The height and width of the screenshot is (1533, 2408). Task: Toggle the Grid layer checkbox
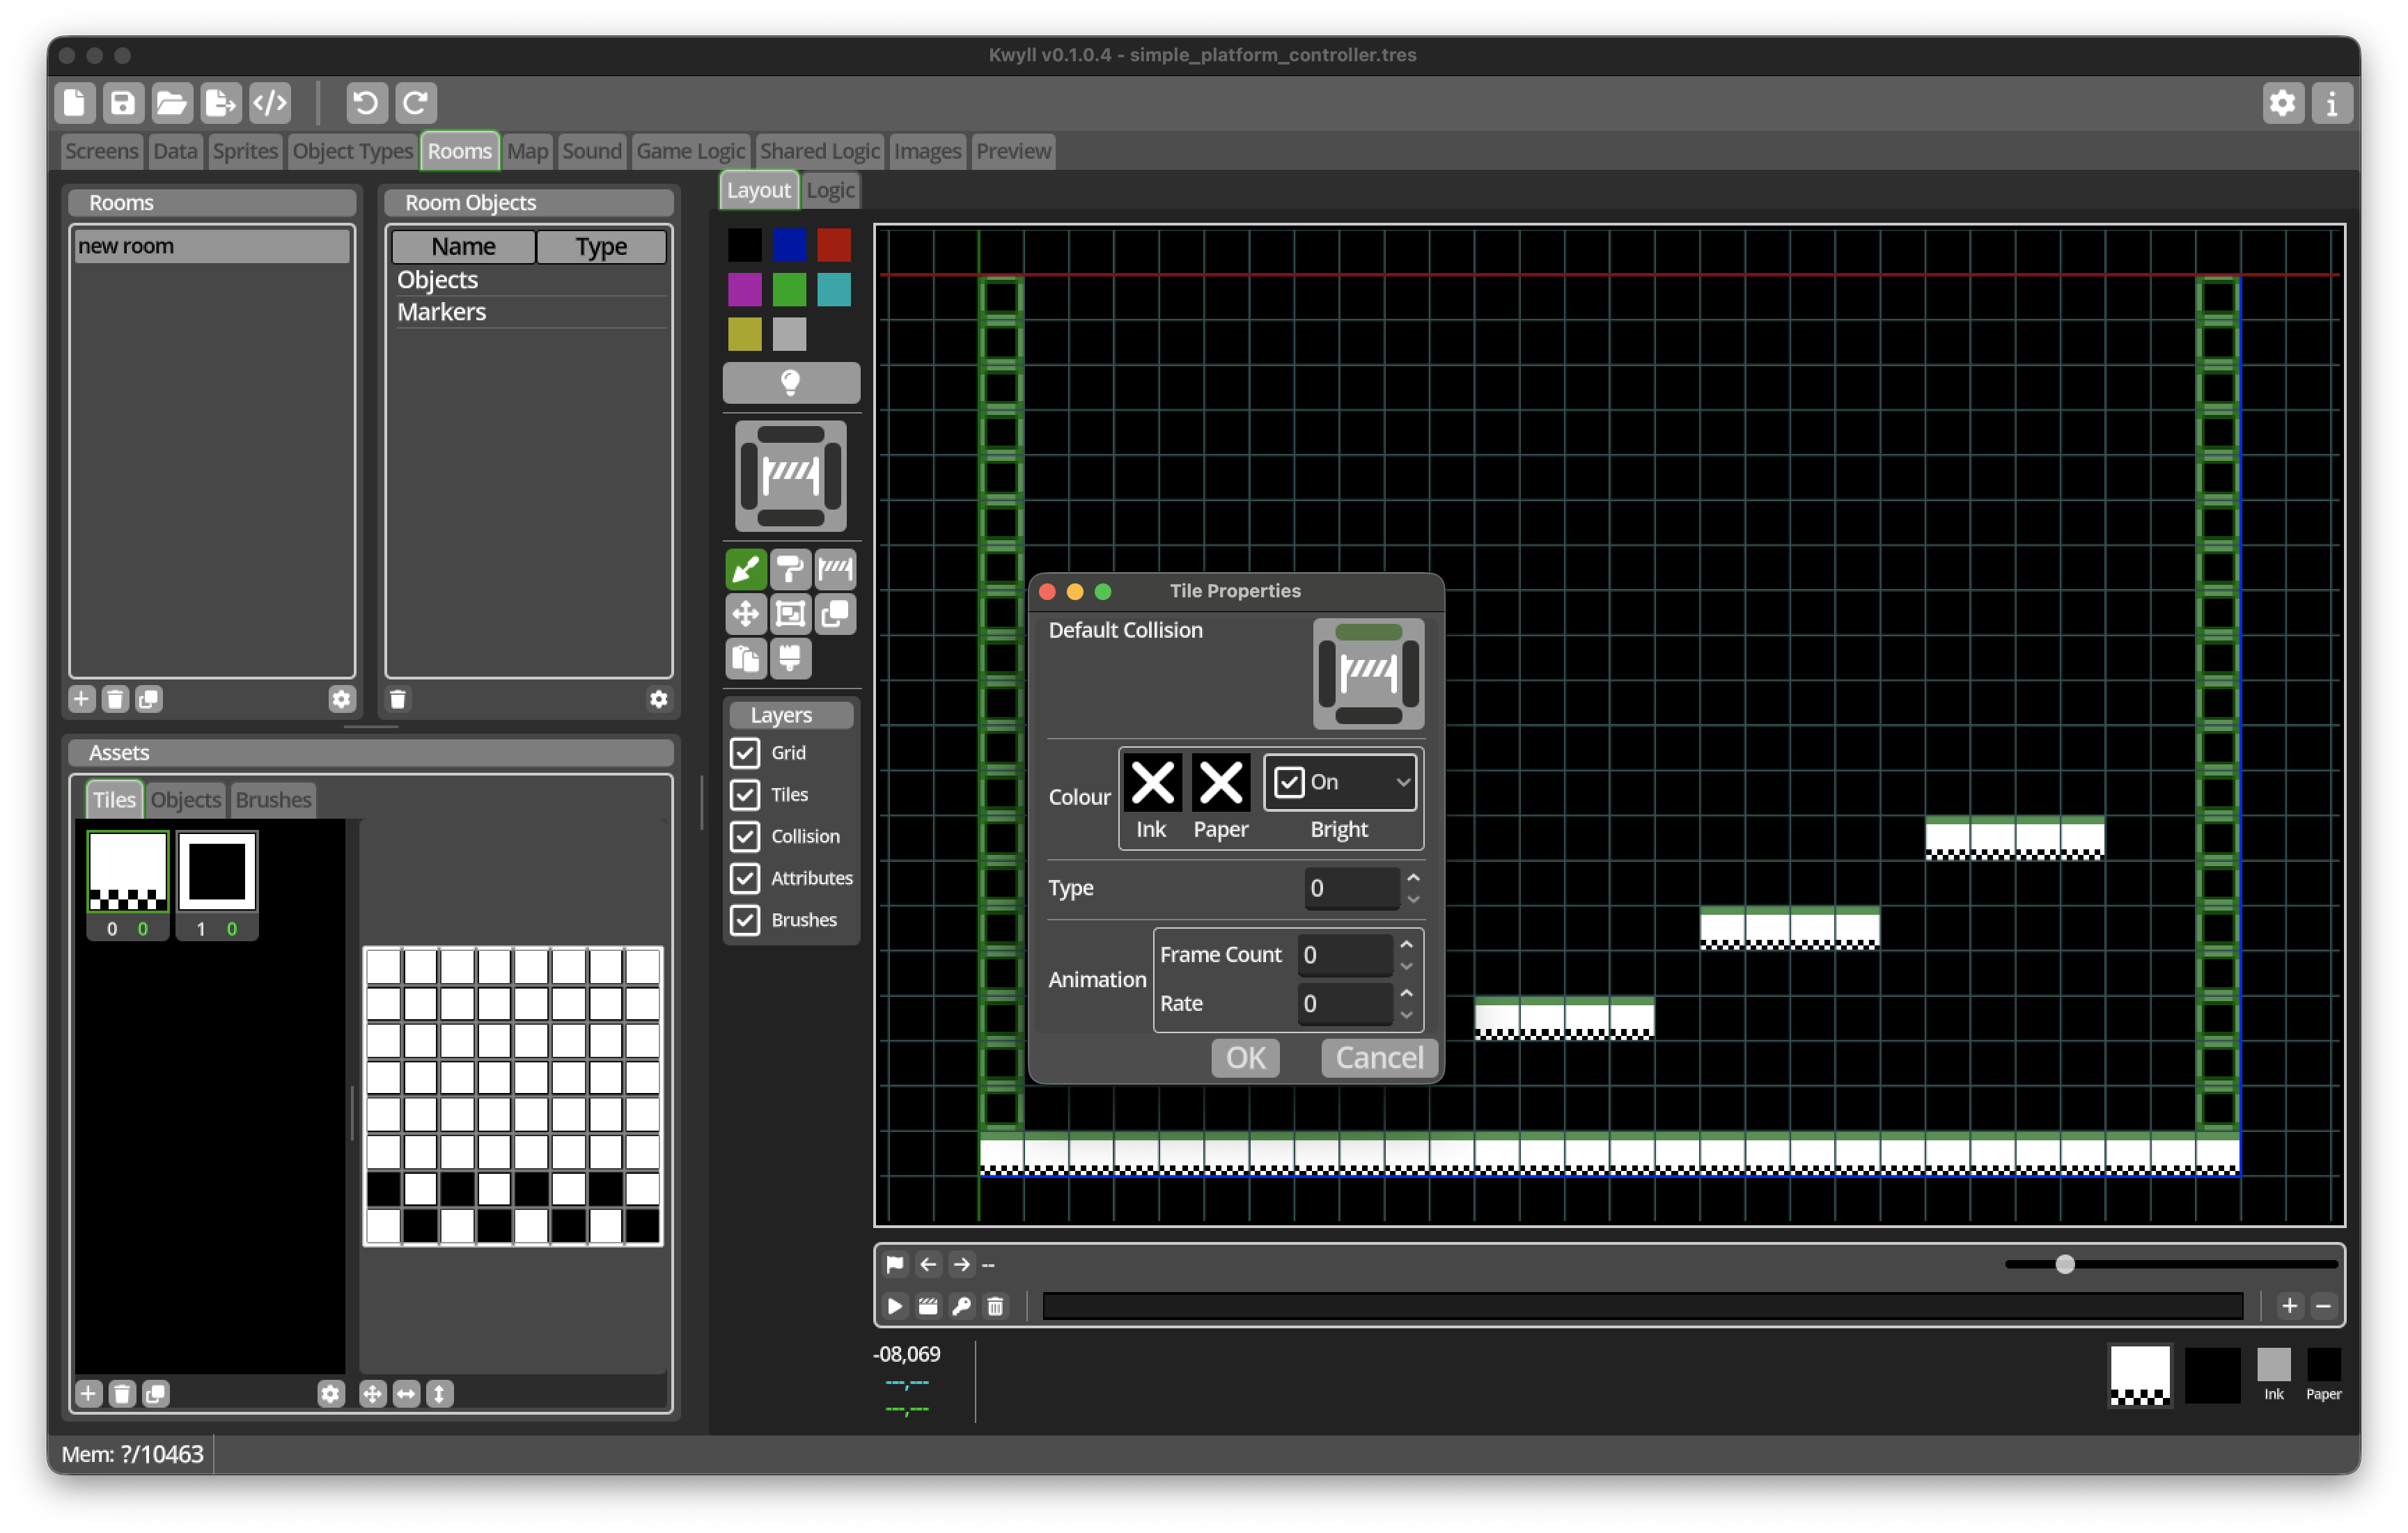[745, 753]
